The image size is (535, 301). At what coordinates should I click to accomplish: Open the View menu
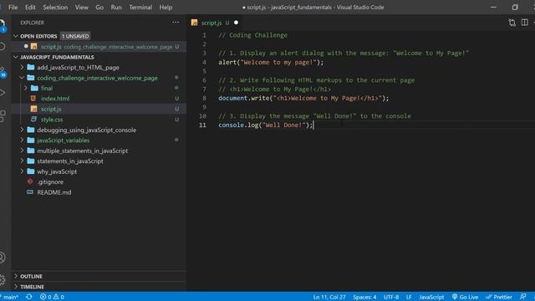(82, 8)
